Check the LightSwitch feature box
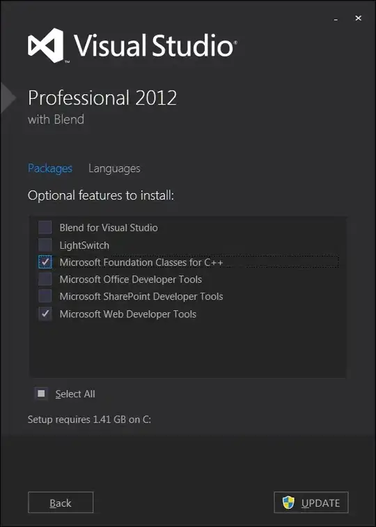 tap(45, 245)
